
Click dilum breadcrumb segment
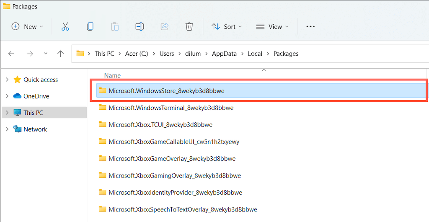[x=193, y=54]
